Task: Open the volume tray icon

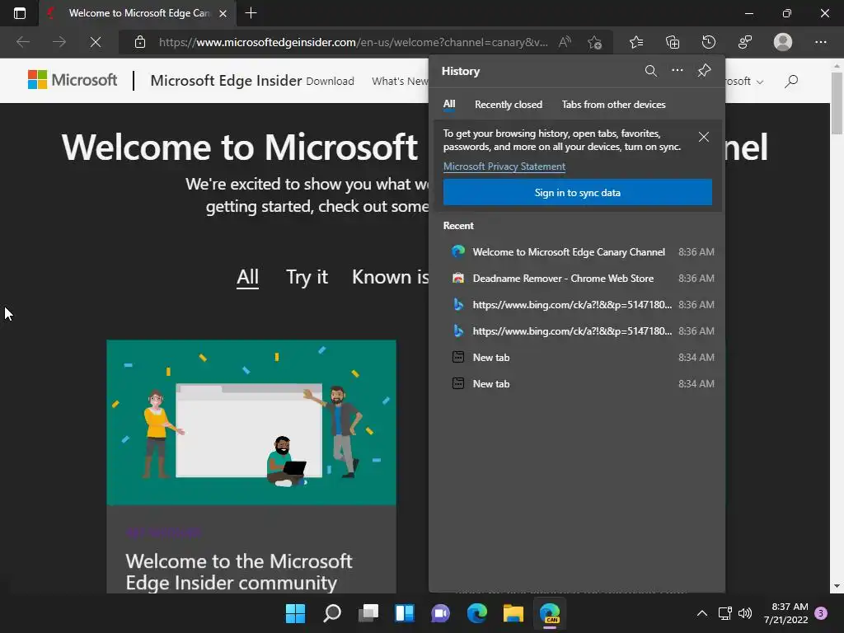Action: pyautogui.click(x=745, y=613)
